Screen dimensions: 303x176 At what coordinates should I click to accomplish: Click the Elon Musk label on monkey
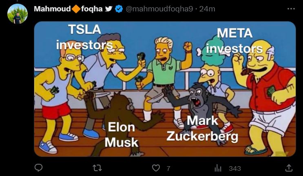(122, 135)
